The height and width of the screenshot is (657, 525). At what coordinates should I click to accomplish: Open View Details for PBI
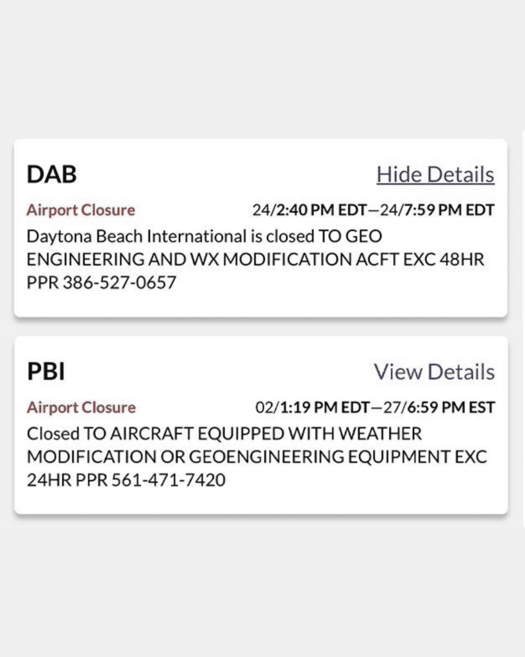click(x=434, y=372)
